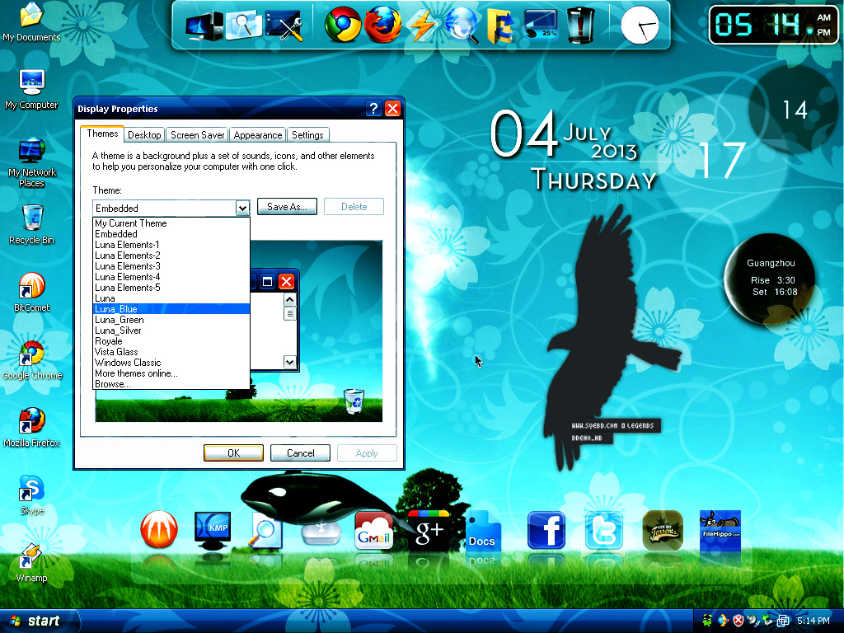The height and width of the screenshot is (633, 844).
Task: Click the Windows start button
Action: 37,621
